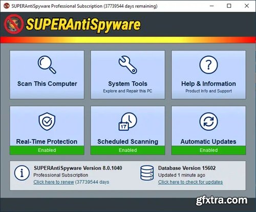This screenshot has height=212, width=256.
Task: Toggle Real-Time Protection Enabled status bar
Action: coord(47,150)
